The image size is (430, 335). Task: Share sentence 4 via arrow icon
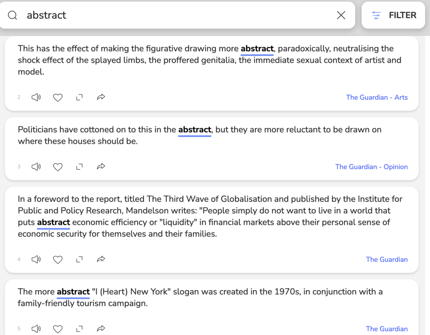(x=101, y=259)
